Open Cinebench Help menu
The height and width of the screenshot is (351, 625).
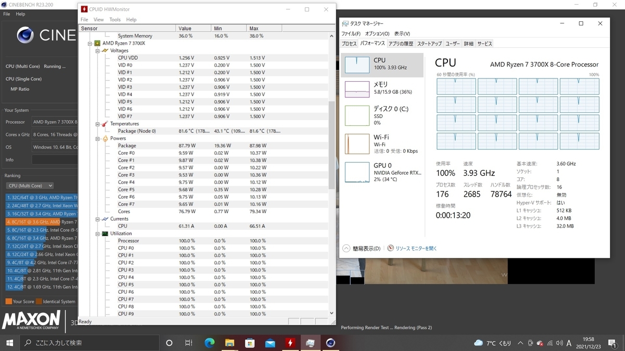[20, 14]
